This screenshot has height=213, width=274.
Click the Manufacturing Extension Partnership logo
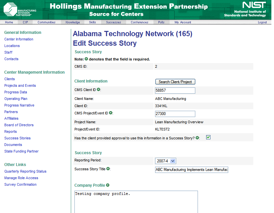(x=20, y=10)
